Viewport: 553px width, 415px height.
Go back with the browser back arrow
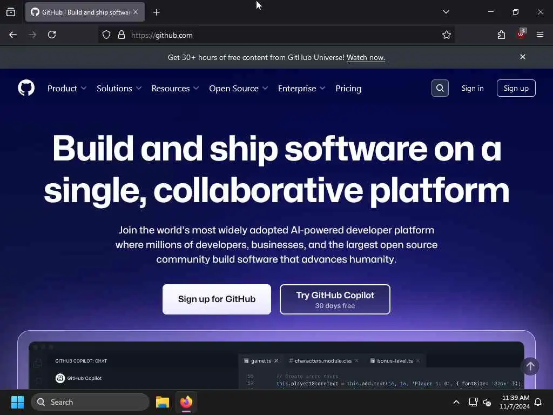[13, 35]
